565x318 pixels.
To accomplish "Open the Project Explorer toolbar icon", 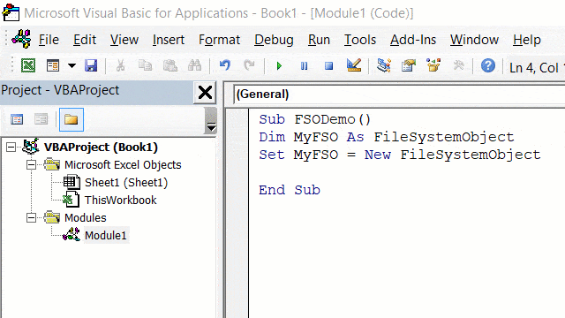I will [384, 65].
